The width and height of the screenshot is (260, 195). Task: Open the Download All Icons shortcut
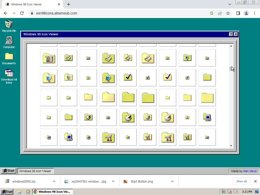point(9,76)
